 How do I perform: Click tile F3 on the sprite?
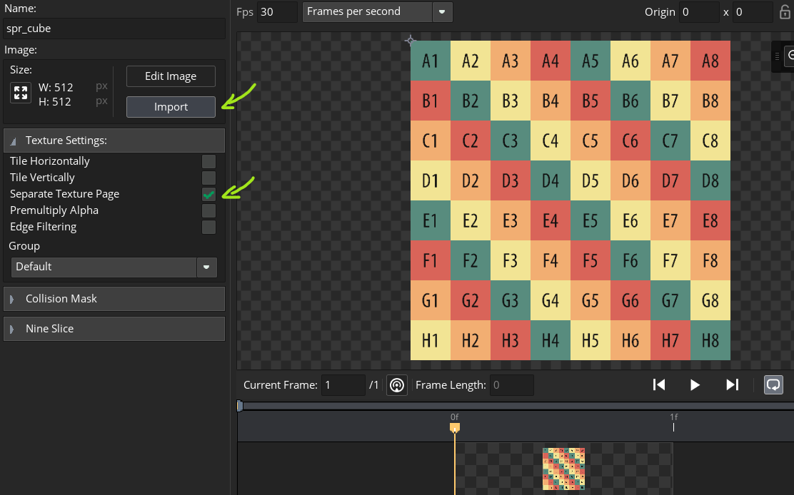click(x=511, y=260)
